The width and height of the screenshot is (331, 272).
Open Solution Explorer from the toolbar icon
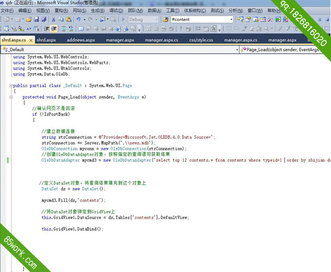pos(241,19)
